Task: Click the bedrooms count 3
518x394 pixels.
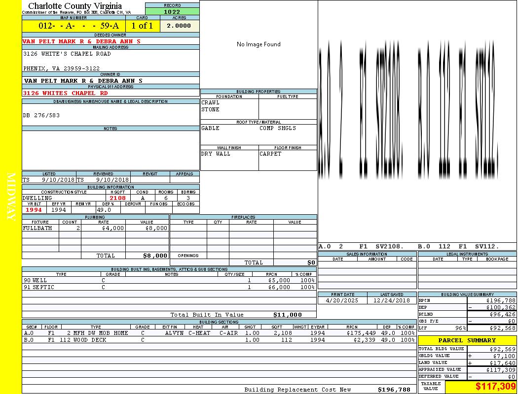Action: click(x=188, y=198)
